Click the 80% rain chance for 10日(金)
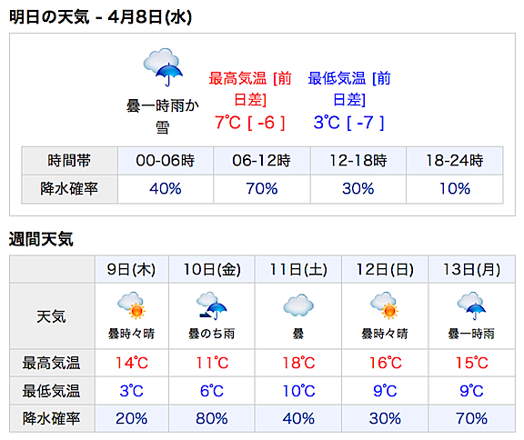The height and width of the screenshot is (440, 524). pyautogui.click(x=212, y=418)
